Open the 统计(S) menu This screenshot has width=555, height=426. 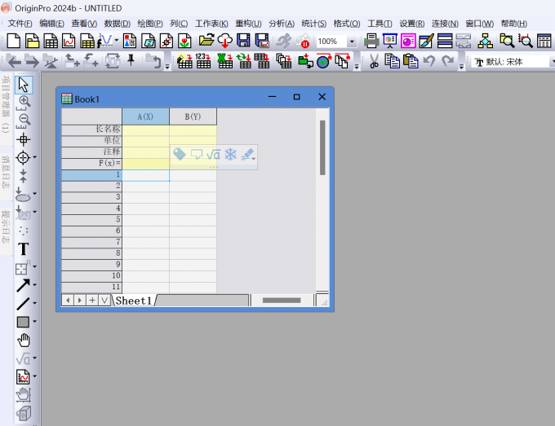pyautogui.click(x=314, y=24)
